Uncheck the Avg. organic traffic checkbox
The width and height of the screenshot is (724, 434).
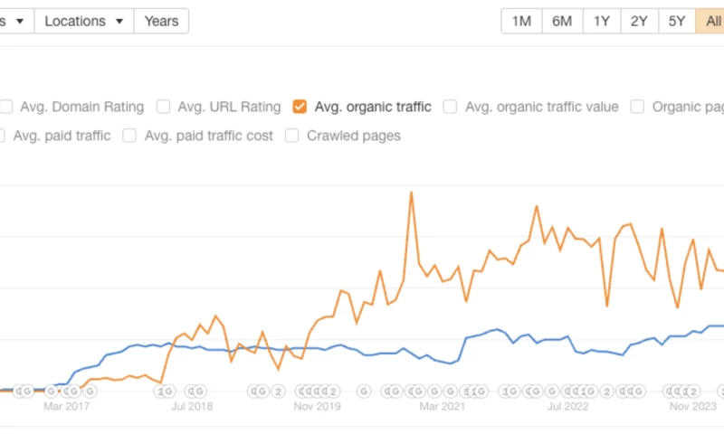[300, 107]
